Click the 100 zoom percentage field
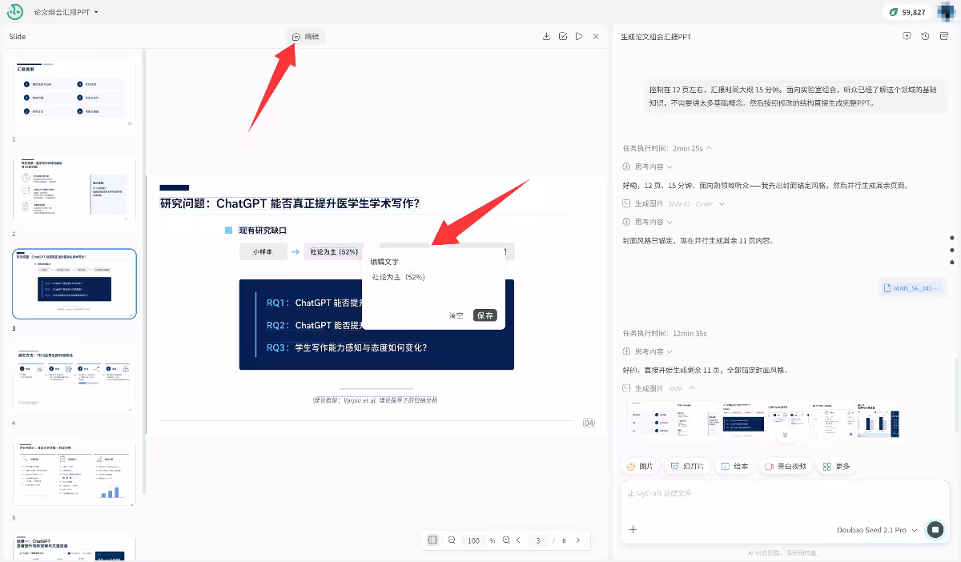 474,540
